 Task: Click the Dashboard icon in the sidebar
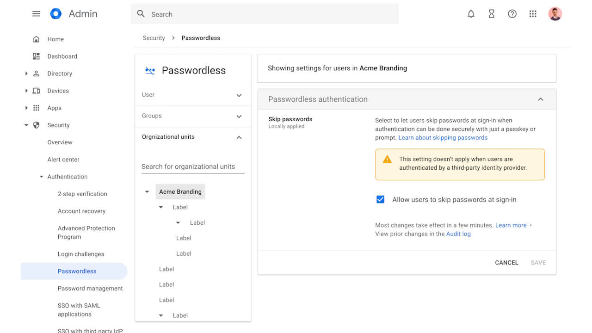[36, 56]
